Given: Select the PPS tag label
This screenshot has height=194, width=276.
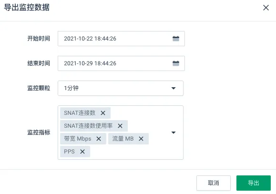Looking at the screenshot, I should [69, 152].
